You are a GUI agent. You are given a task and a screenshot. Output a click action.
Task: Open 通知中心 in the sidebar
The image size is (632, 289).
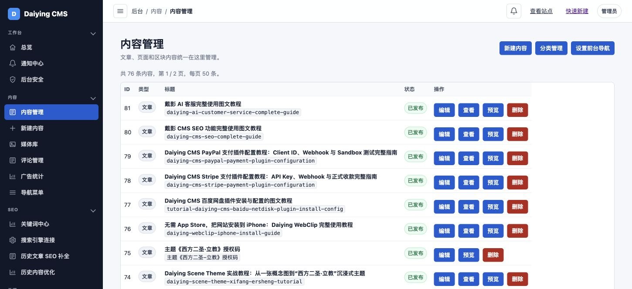pos(51,63)
